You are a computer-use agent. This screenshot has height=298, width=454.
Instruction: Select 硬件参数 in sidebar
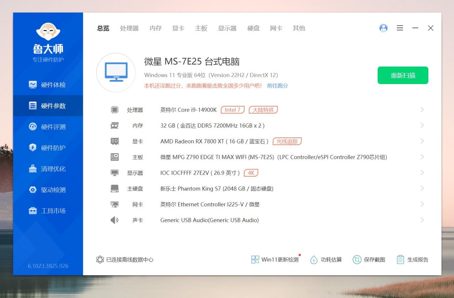[48, 106]
